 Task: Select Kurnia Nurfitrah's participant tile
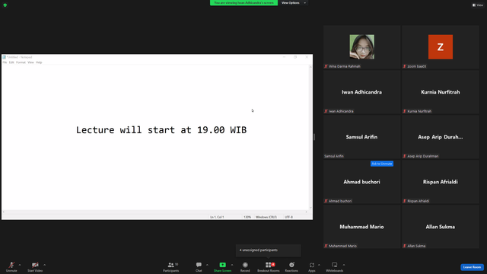click(x=441, y=92)
